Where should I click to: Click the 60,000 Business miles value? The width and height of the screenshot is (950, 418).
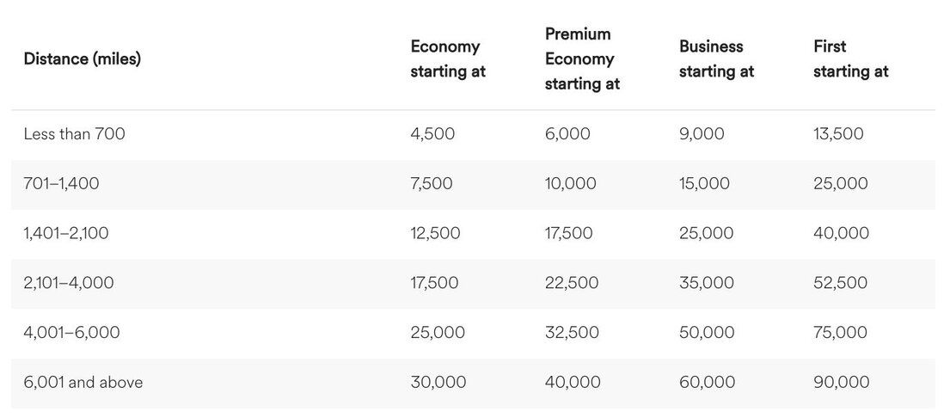click(707, 382)
